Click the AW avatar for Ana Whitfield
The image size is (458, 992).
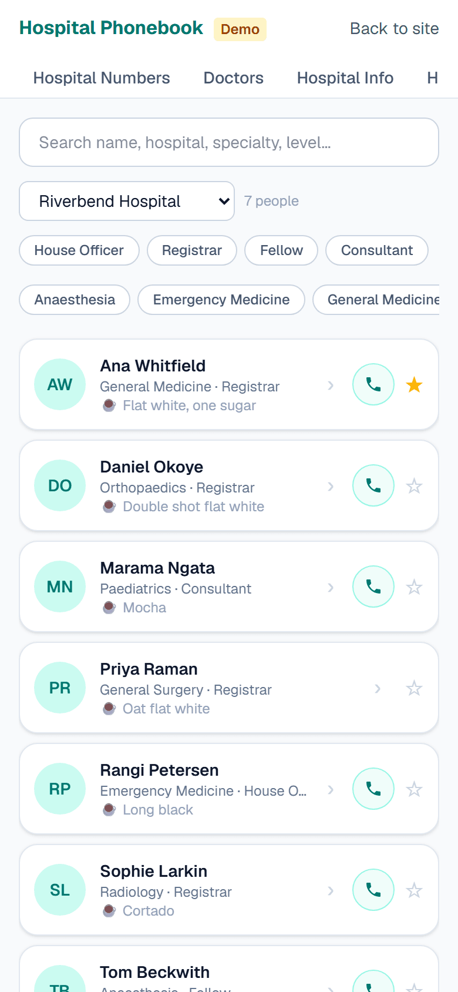pyautogui.click(x=60, y=384)
